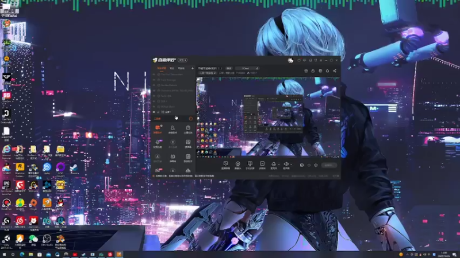Open WeChat desktop shortcut
This screenshot has width=460, height=258.
pos(33,240)
